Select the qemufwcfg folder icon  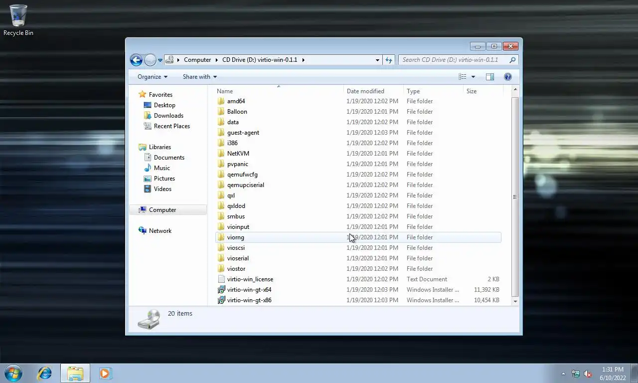point(221,175)
